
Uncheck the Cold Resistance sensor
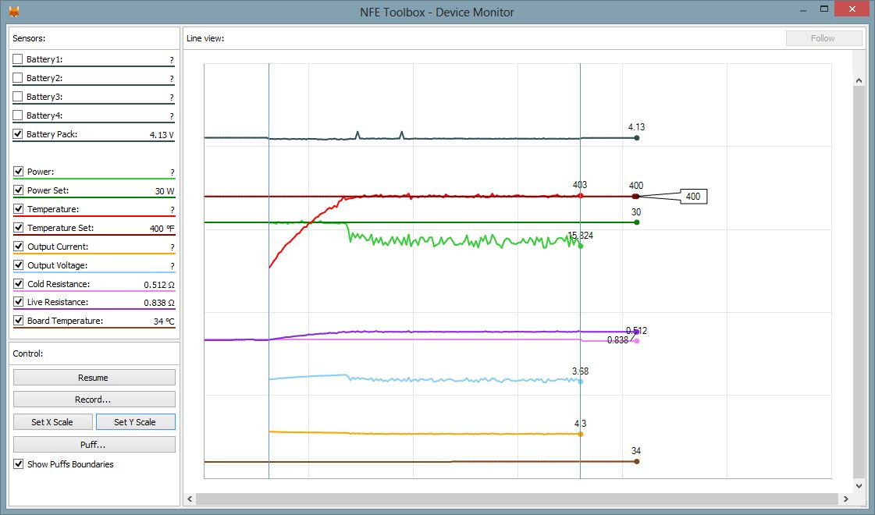pos(19,283)
